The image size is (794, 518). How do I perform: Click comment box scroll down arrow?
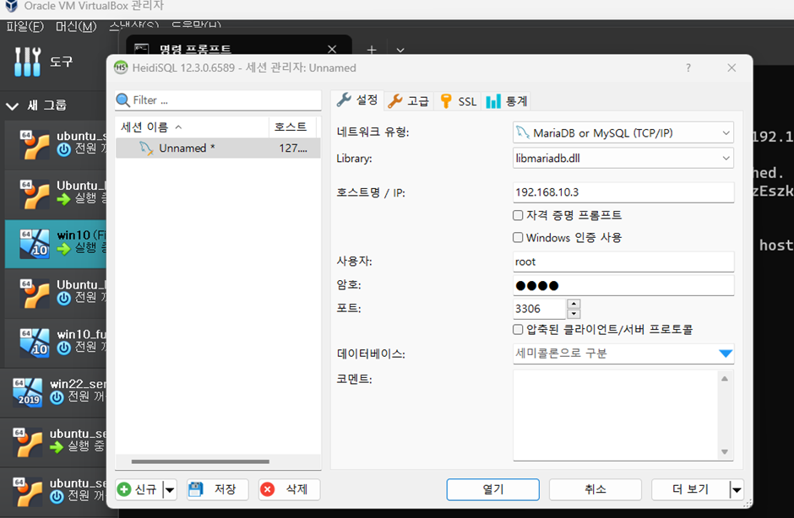725,451
